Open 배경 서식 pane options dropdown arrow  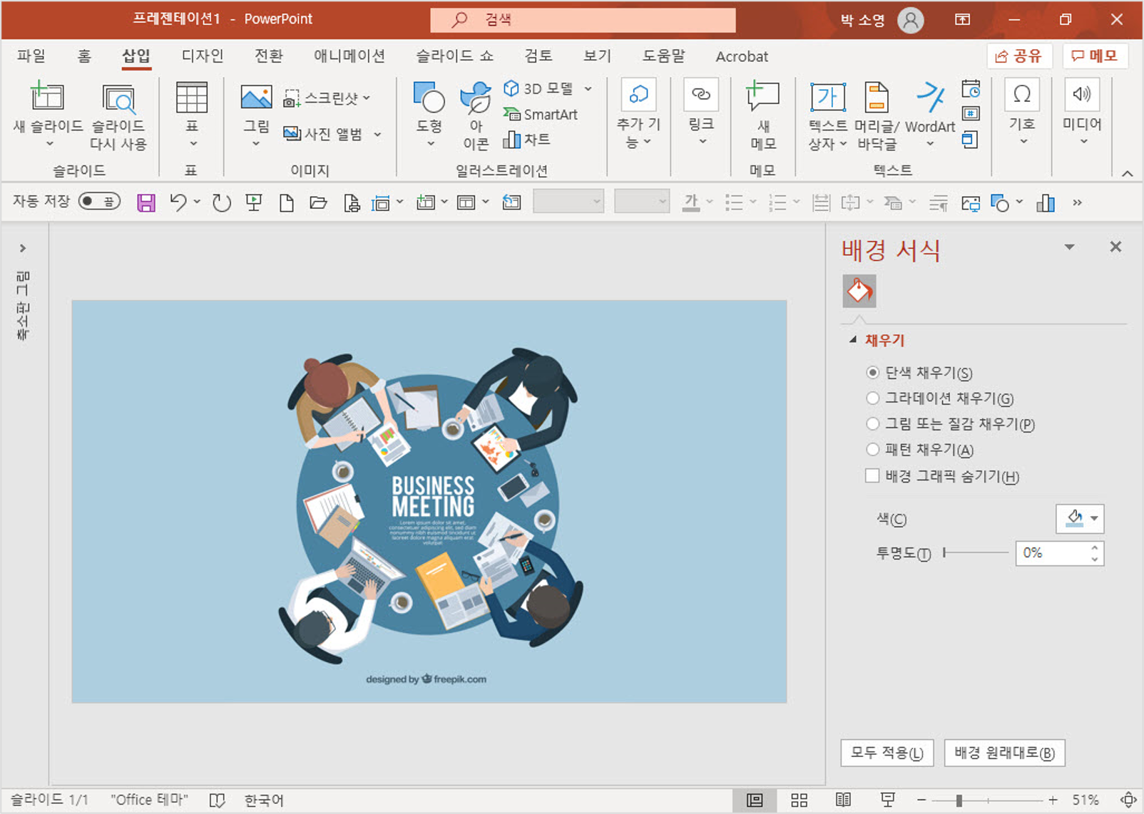click(x=1069, y=247)
